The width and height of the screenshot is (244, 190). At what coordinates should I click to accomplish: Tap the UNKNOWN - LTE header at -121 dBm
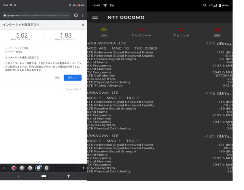tap(103, 136)
